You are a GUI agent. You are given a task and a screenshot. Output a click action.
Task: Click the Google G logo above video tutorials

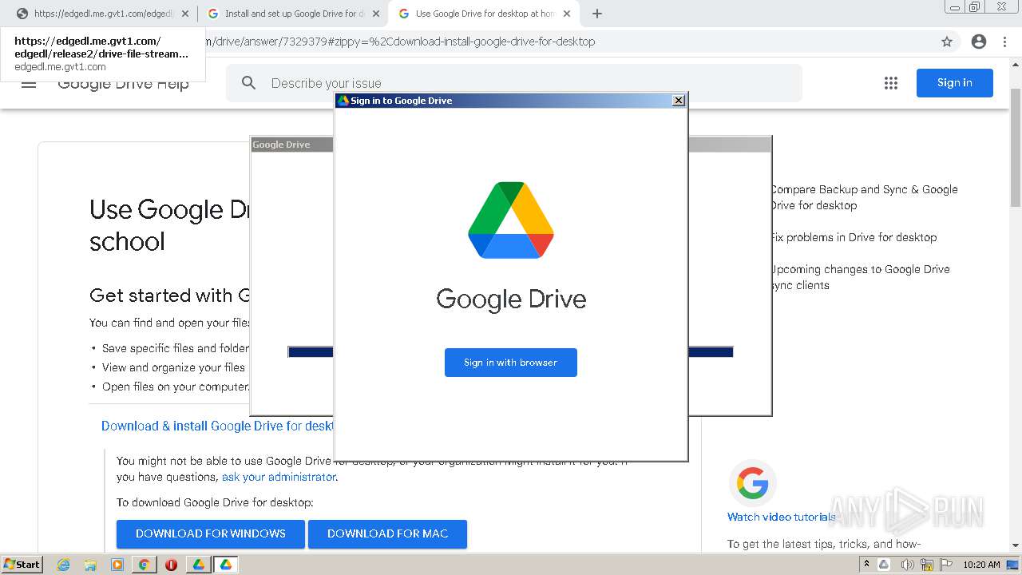[x=752, y=483]
